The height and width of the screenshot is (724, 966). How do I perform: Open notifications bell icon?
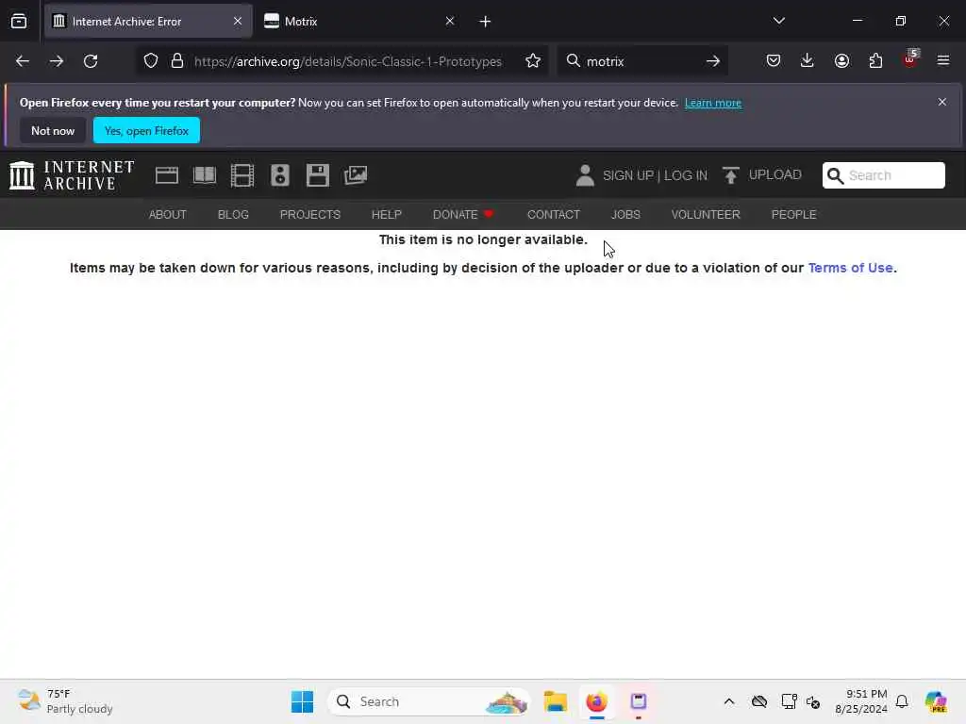[902, 701]
